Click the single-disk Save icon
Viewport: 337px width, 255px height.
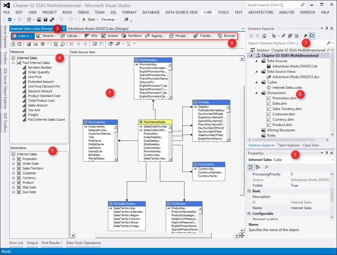45,20
